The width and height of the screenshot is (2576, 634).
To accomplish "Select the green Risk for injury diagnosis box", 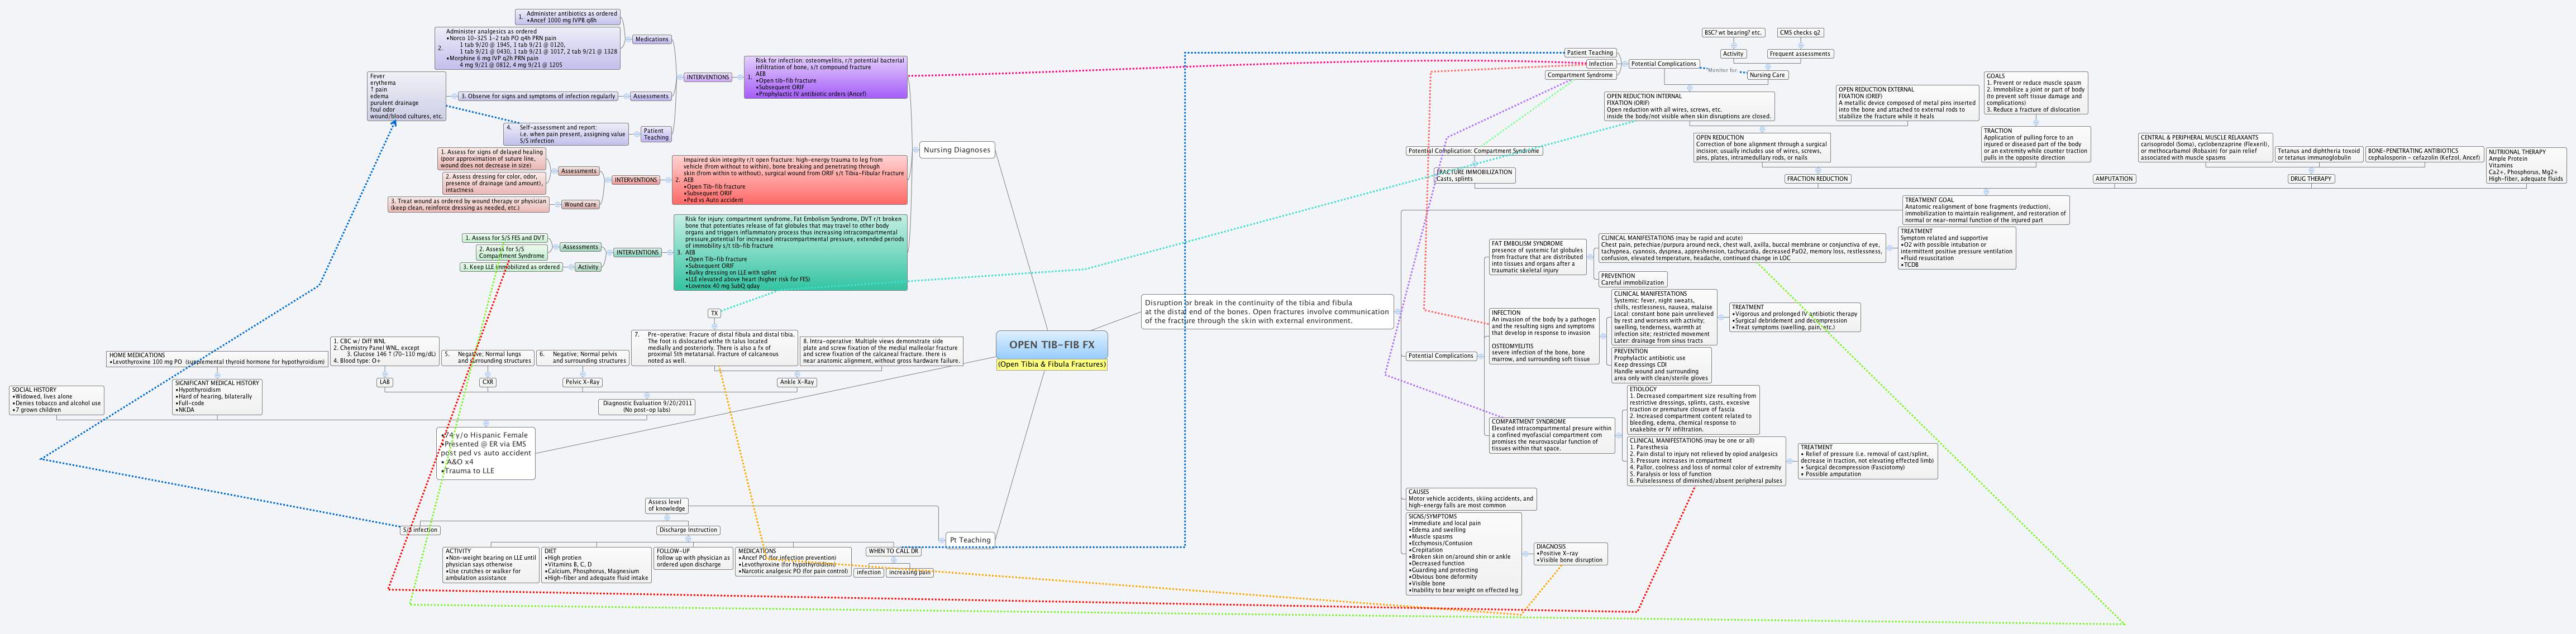I will coord(790,253).
